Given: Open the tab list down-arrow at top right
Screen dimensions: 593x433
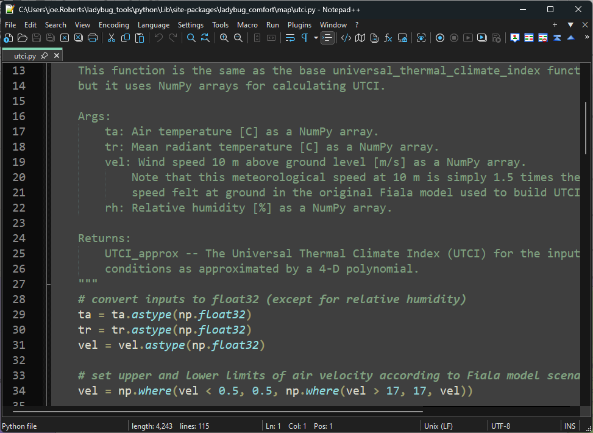Looking at the screenshot, I should tap(570, 25).
